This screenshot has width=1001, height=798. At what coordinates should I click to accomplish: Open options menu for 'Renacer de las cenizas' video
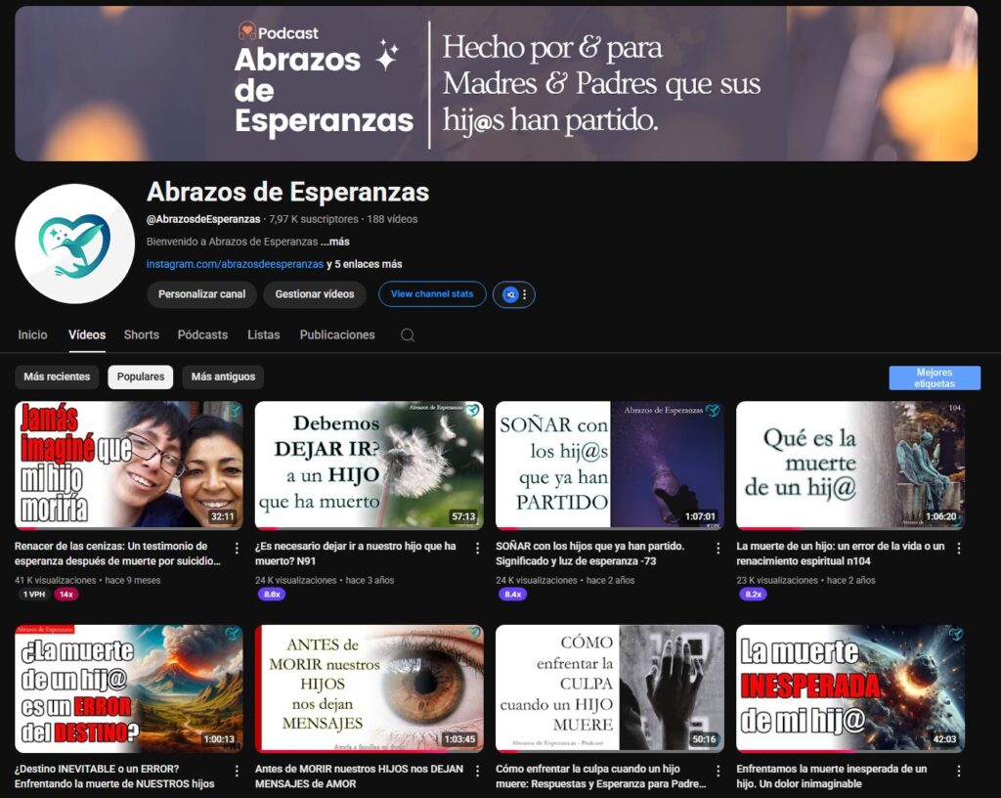click(237, 548)
